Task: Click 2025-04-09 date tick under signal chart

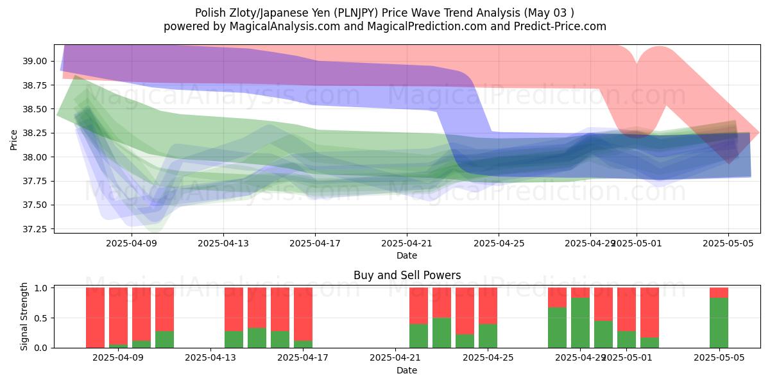Action: point(118,358)
